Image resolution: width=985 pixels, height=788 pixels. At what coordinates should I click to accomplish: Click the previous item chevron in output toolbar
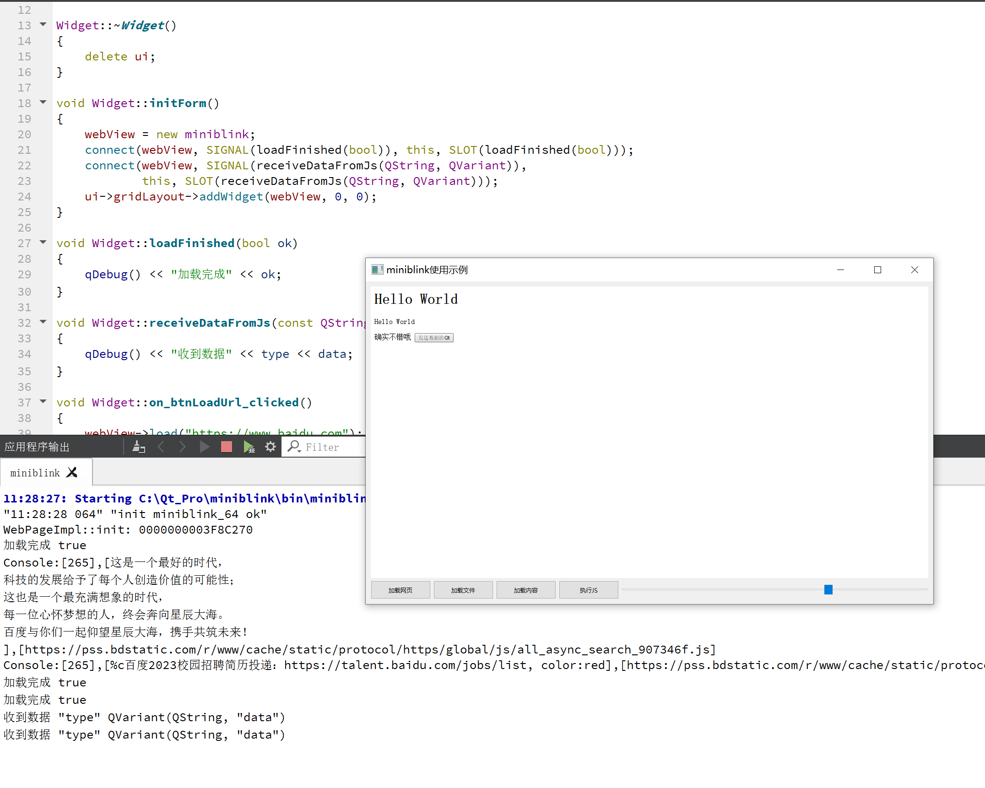[x=161, y=447]
